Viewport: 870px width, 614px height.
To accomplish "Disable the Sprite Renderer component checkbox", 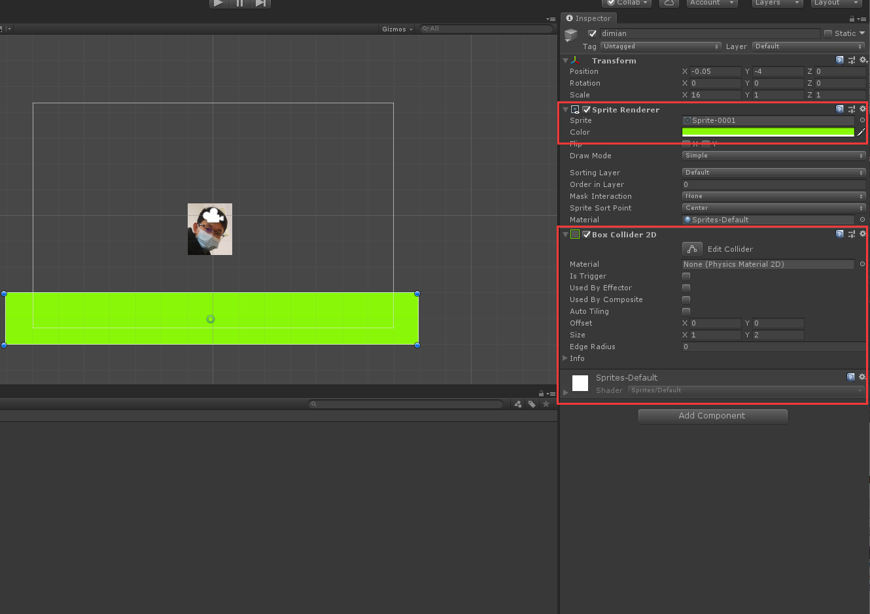I will coord(587,109).
